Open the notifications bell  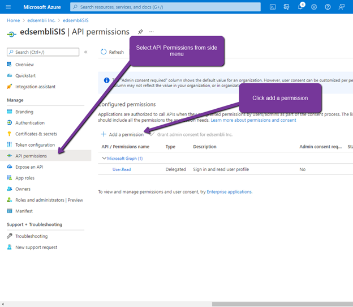point(300,6)
